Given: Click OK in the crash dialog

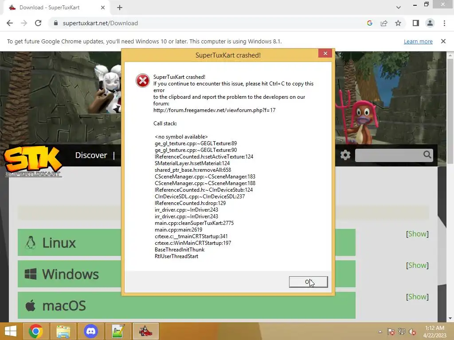Looking at the screenshot, I should (x=309, y=282).
